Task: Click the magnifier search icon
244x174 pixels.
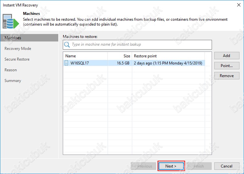Action: tap(67, 44)
